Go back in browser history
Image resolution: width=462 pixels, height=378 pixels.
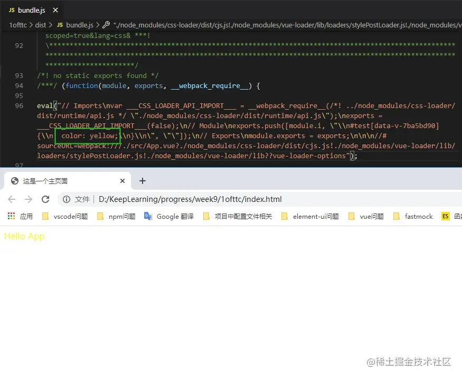(12, 199)
